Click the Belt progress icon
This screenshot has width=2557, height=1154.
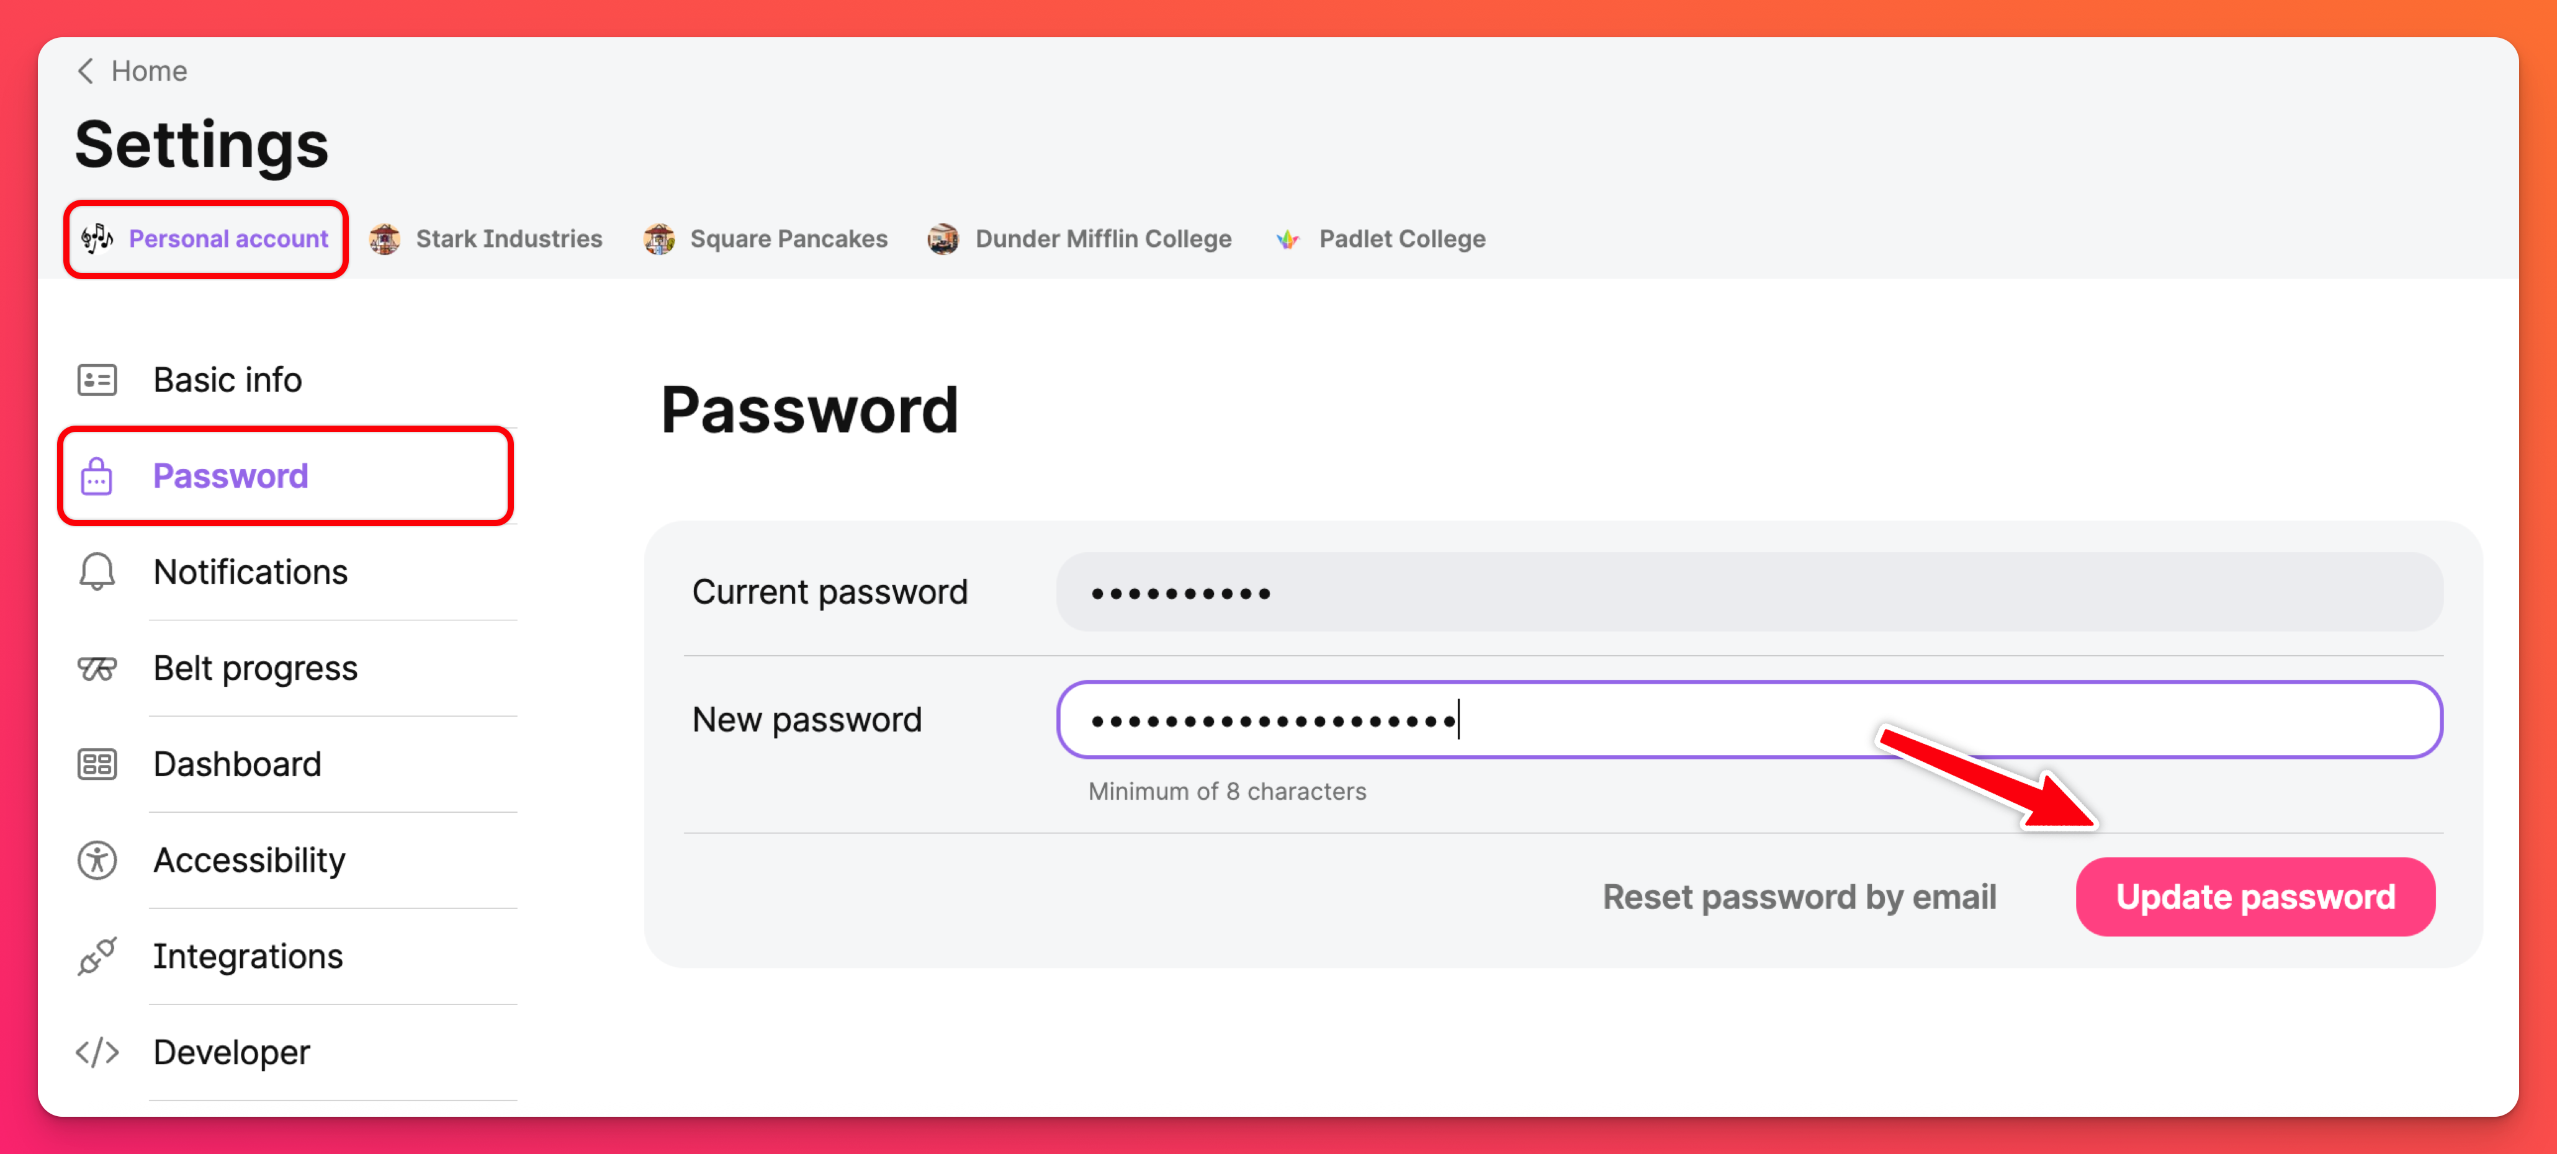(97, 669)
